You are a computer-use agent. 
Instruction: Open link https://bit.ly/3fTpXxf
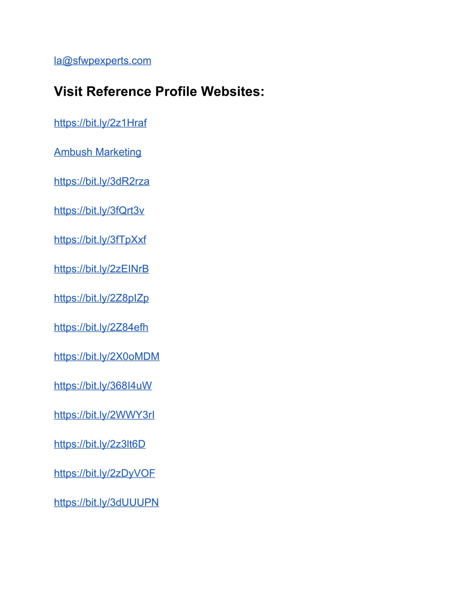pyautogui.click(x=100, y=240)
